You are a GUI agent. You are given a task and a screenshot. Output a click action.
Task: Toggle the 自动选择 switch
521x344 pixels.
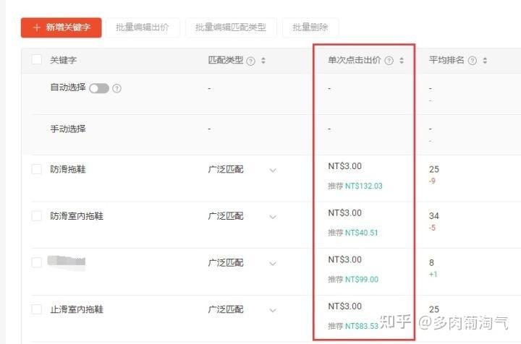[99, 88]
